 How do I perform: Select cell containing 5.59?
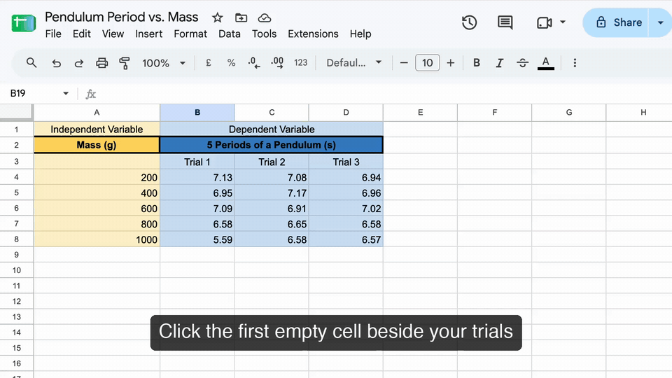coord(197,239)
